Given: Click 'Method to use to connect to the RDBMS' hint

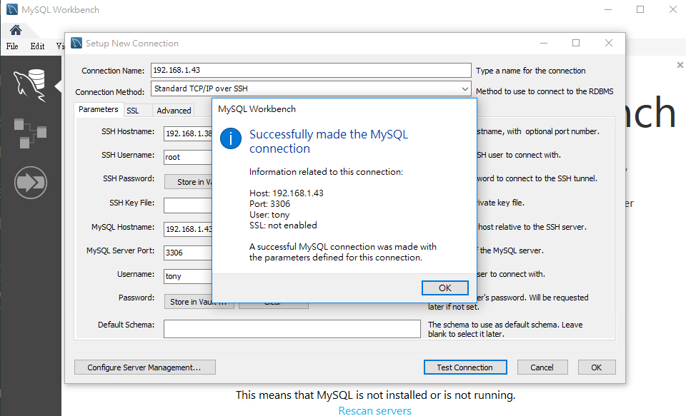Looking at the screenshot, I should (x=545, y=91).
